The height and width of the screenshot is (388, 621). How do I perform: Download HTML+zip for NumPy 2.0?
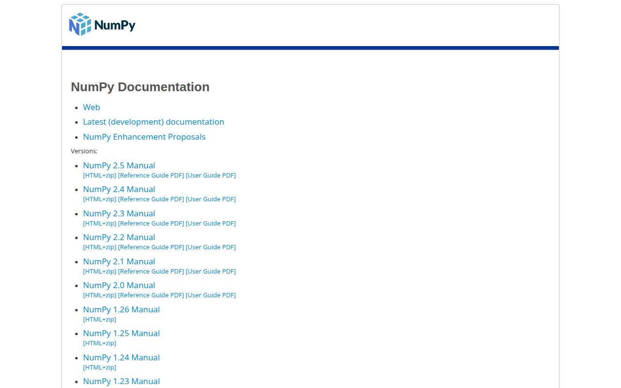pos(99,295)
